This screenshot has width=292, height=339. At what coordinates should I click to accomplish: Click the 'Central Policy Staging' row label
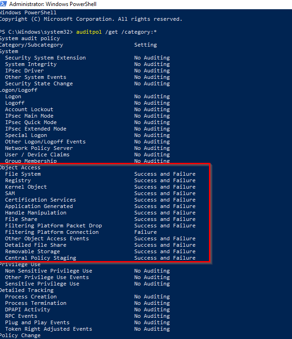tap(41, 258)
